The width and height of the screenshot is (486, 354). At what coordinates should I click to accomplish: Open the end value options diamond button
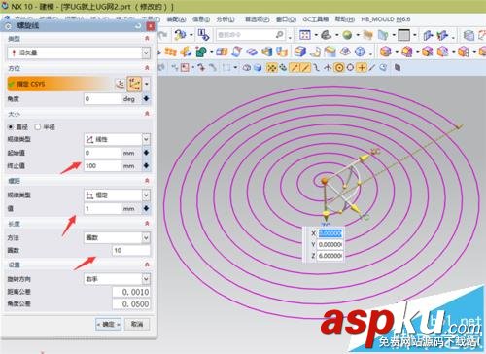(x=147, y=166)
